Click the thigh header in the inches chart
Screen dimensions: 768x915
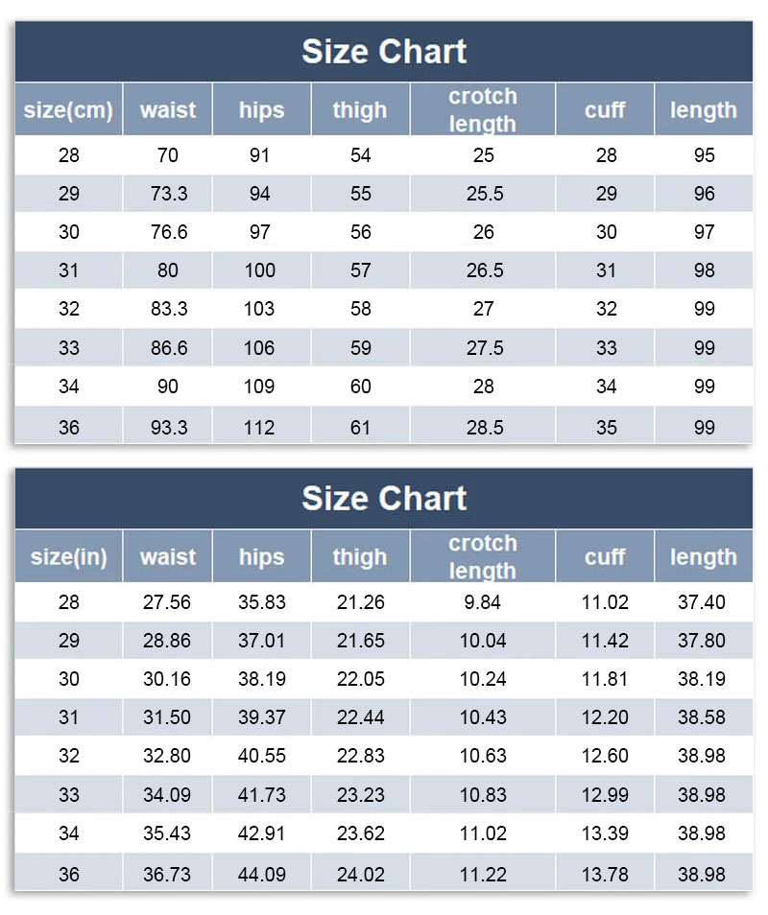pos(360,557)
